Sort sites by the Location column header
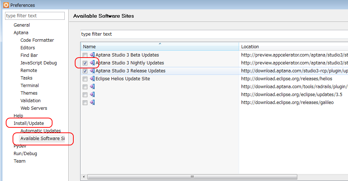Image resolution: width=348 pixels, height=181 pixels. click(294, 47)
